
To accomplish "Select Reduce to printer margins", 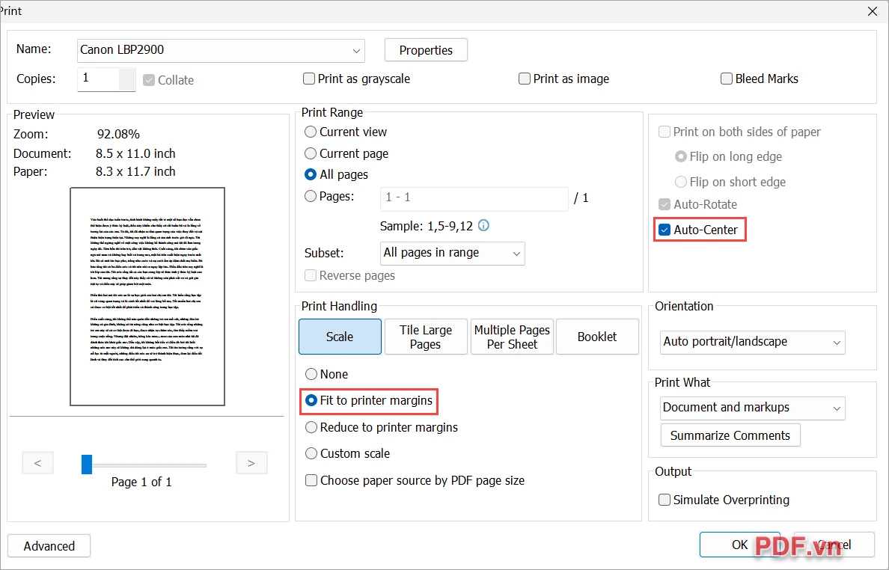I will click(x=311, y=427).
